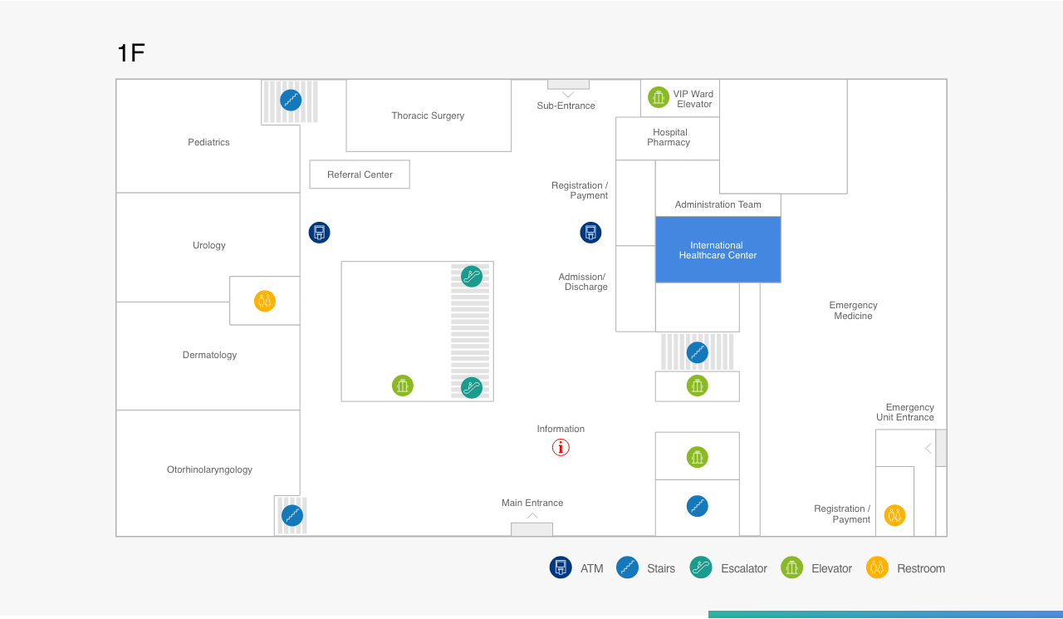The width and height of the screenshot is (1063, 619).
Task: Click the VIP Ward Elevator icon
Action: (x=659, y=97)
